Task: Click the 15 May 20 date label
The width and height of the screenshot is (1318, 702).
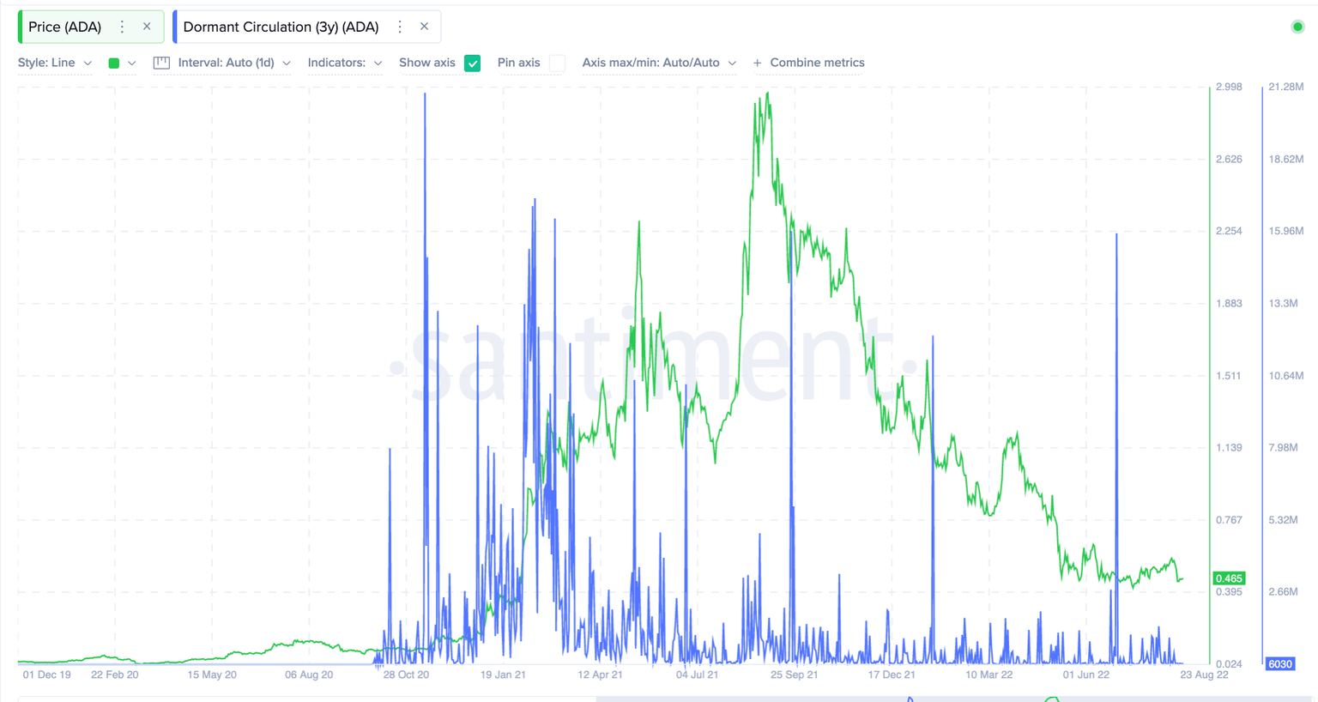Action: tap(212, 675)
